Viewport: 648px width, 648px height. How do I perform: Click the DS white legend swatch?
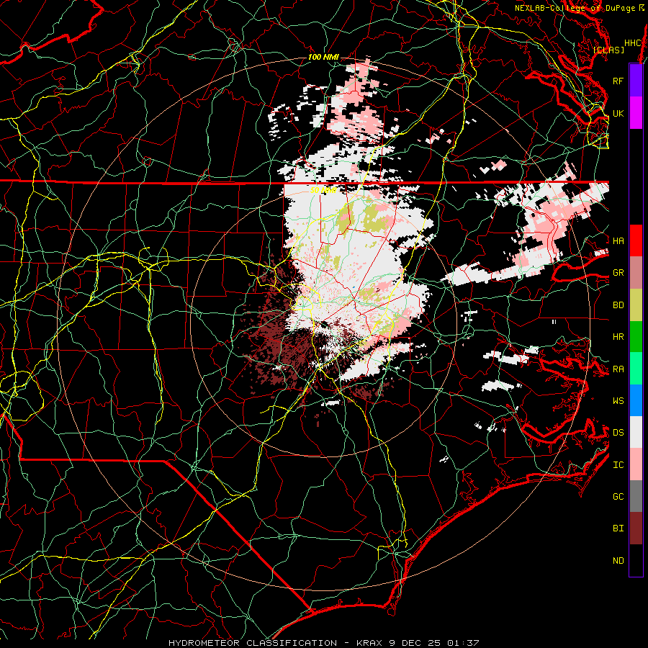tap(636, 432)
